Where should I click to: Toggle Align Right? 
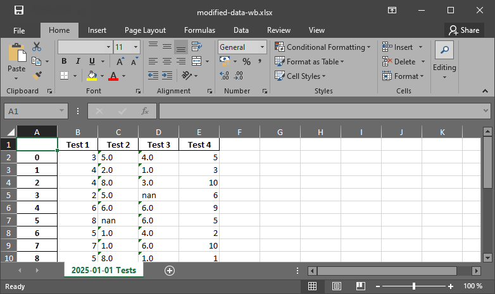181,61
